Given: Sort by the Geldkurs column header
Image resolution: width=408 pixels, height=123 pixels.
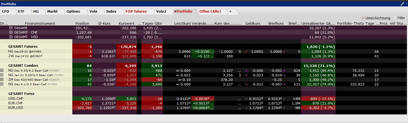Looking at the screenshot, I should (253, 23).
